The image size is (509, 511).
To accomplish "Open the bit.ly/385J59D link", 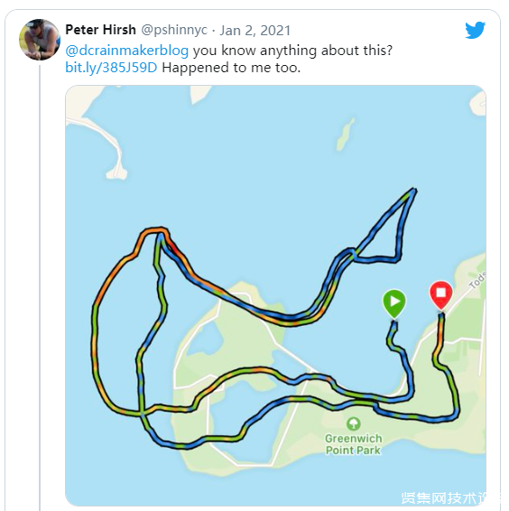I will (111, 68).
